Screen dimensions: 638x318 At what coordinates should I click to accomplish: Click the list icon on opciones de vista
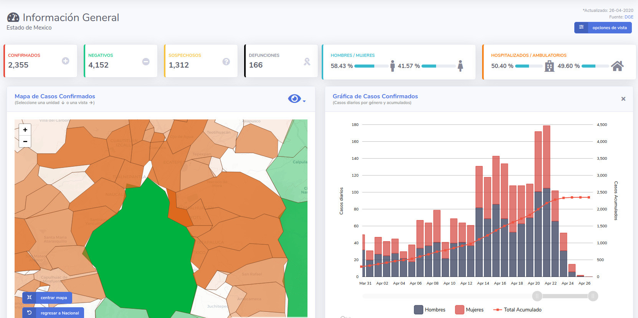tap(581, 27)
